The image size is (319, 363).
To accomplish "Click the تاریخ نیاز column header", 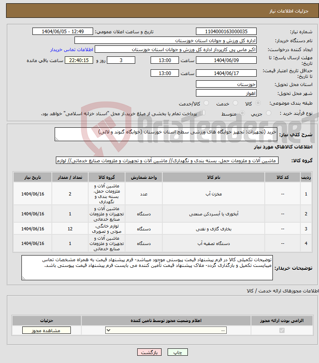I will (x=32, y=177).
